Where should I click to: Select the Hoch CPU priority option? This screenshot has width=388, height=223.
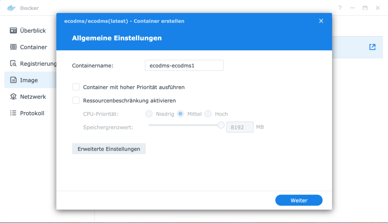[208, 114]
